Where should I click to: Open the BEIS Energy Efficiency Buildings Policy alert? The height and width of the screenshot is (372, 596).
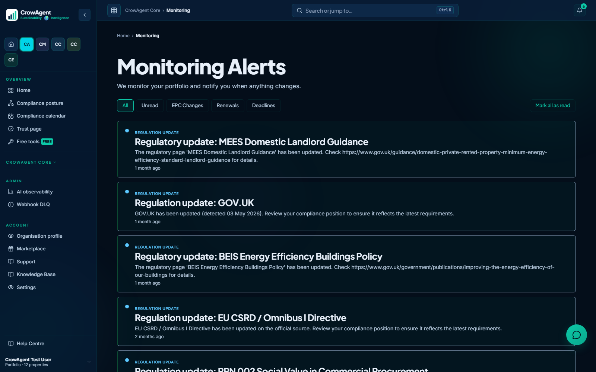point(346,264)
